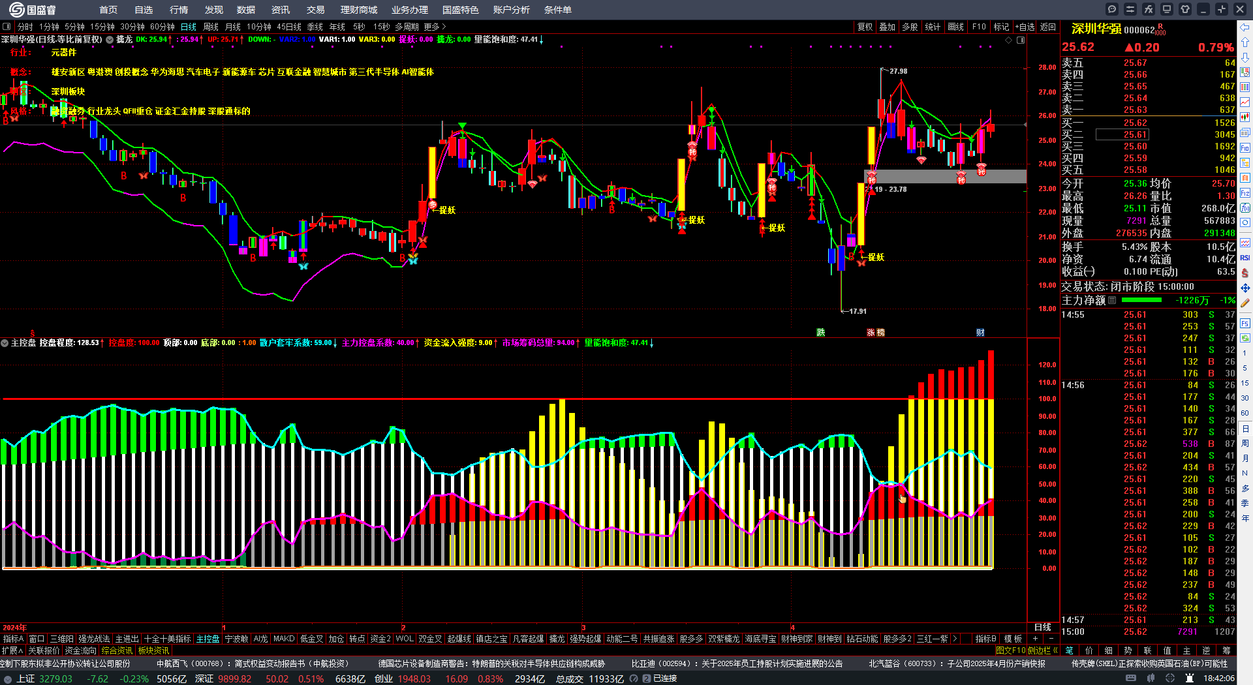The image size is (1253, 685).
Task: Click the red 100 line in control indicator
Action: [498, 399]
